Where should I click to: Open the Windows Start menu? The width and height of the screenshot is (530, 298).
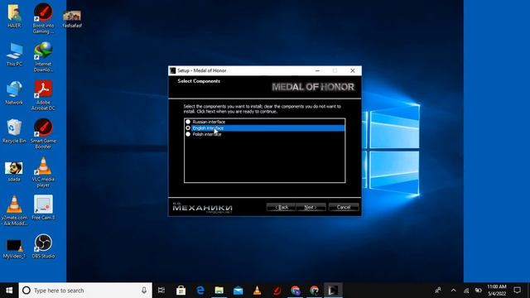pos(9,291)
